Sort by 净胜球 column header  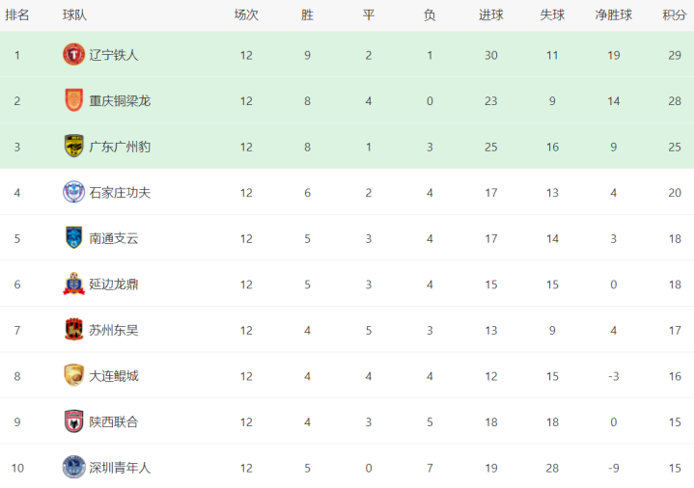coord(614,15)
